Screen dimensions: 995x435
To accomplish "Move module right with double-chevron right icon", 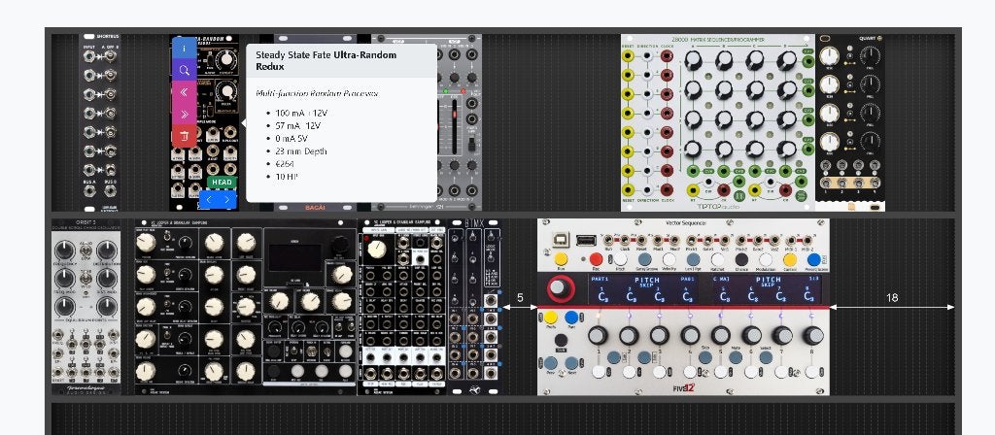I will tap(184, 115).
